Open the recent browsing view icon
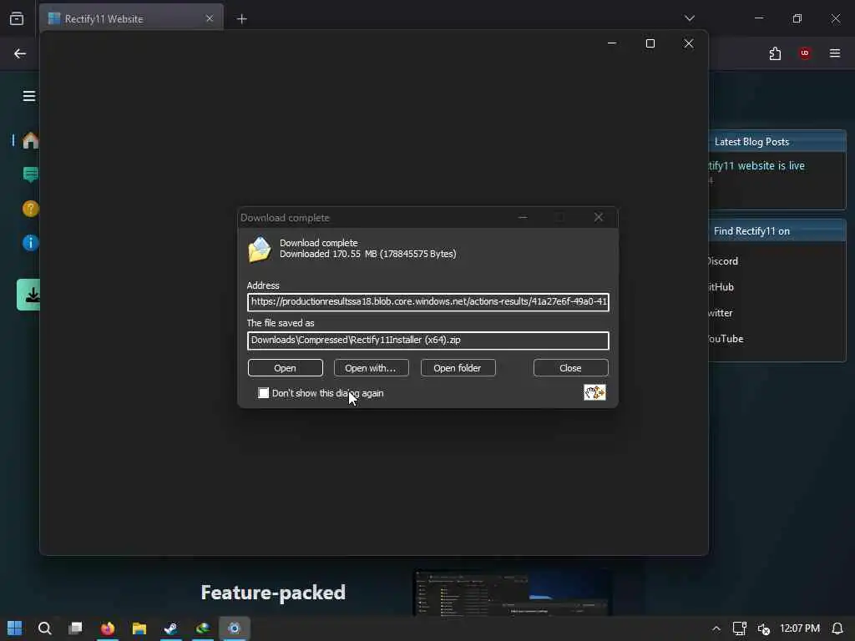This screenshot has height=641, width=855. pos(17,18)
